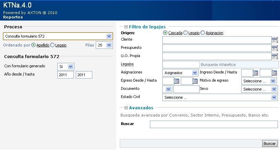Choose Apellido sort order radio

(33, 45)
